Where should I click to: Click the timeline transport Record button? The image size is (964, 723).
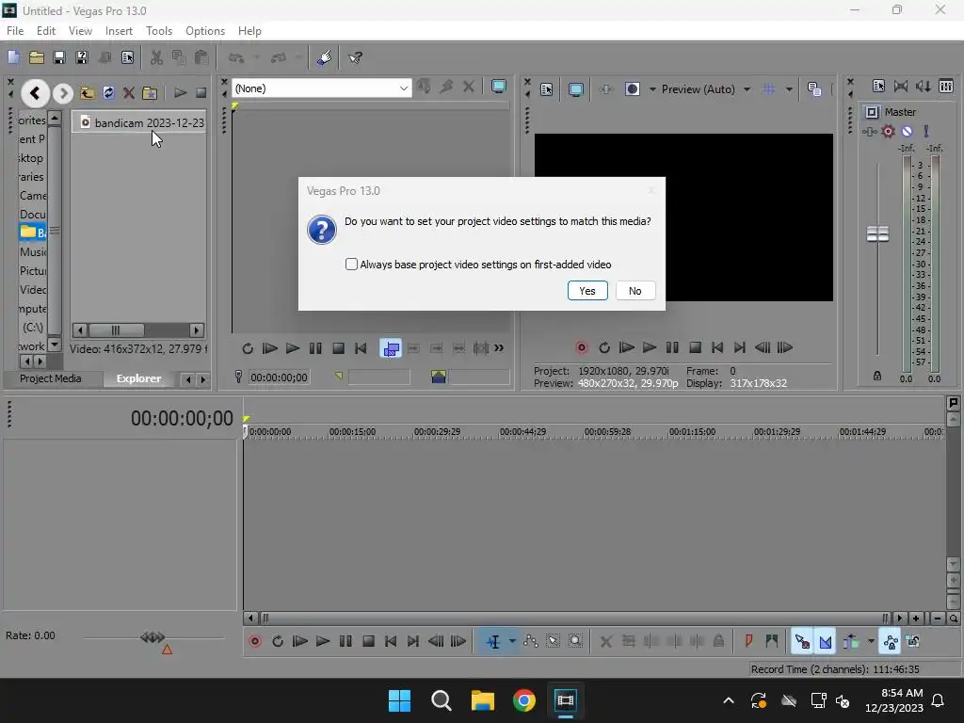[255, 642]
